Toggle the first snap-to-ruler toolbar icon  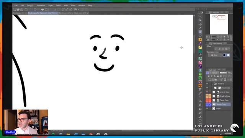click(63, 10)
